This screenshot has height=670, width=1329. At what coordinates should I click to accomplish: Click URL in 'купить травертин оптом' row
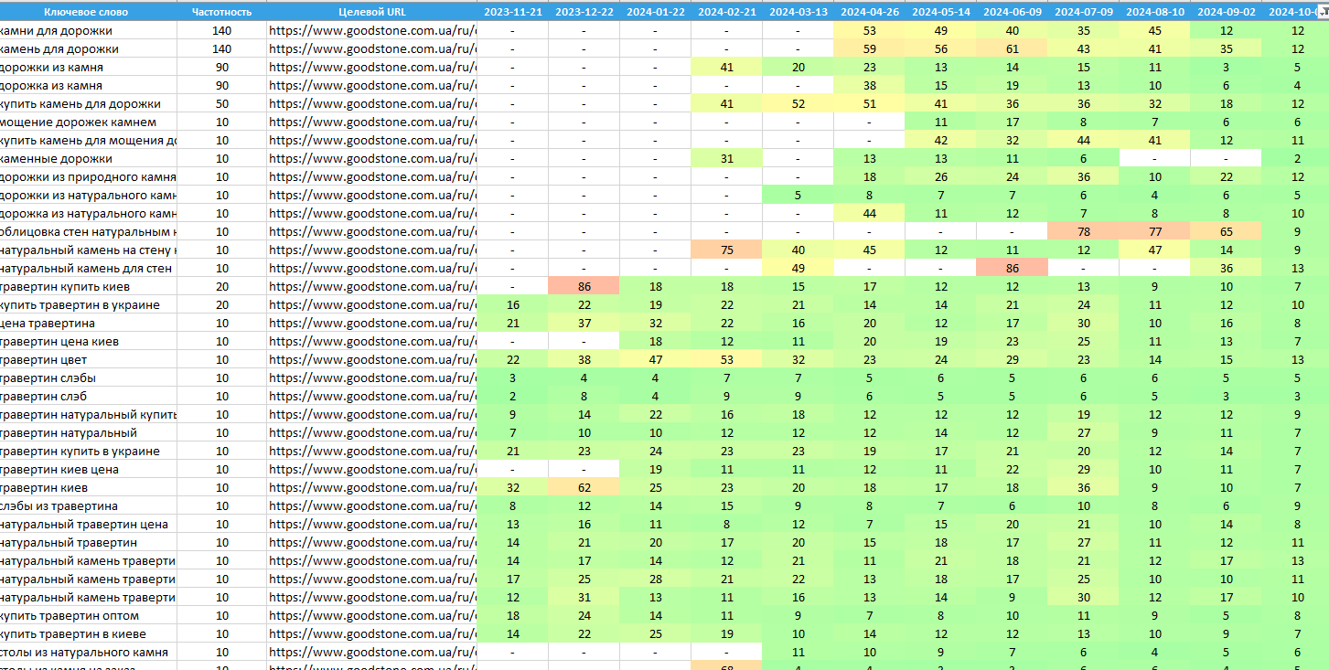(371, 616)
